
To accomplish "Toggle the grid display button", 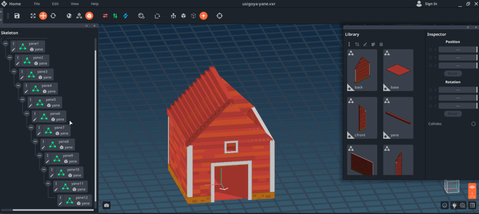I will (472, 205).
